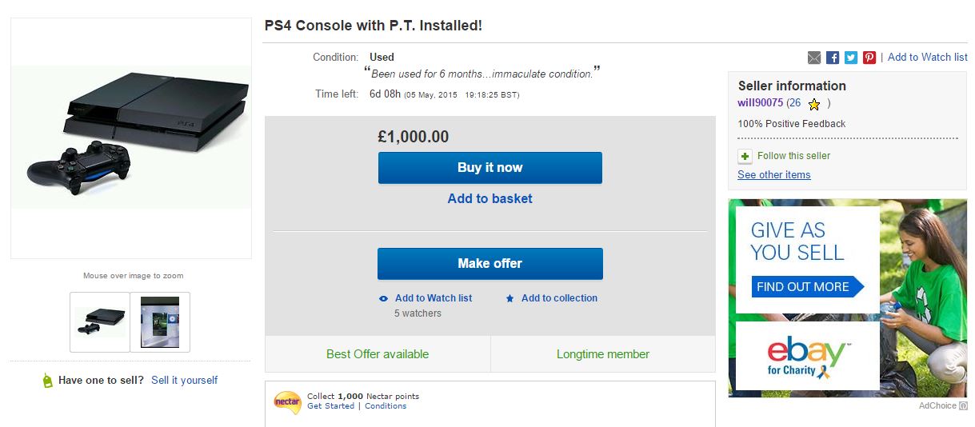This screenshot has height=427, width=975.
Task: Click the Nectar points logo icon
Action: [287, 401]
